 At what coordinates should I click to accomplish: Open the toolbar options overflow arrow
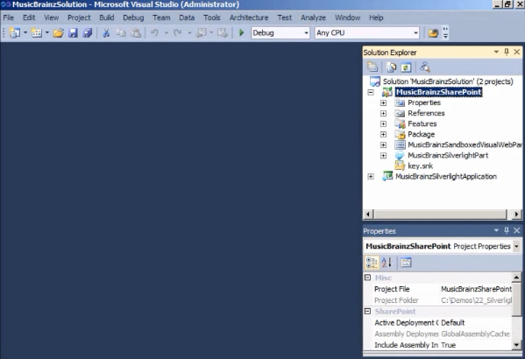point(445,32)
